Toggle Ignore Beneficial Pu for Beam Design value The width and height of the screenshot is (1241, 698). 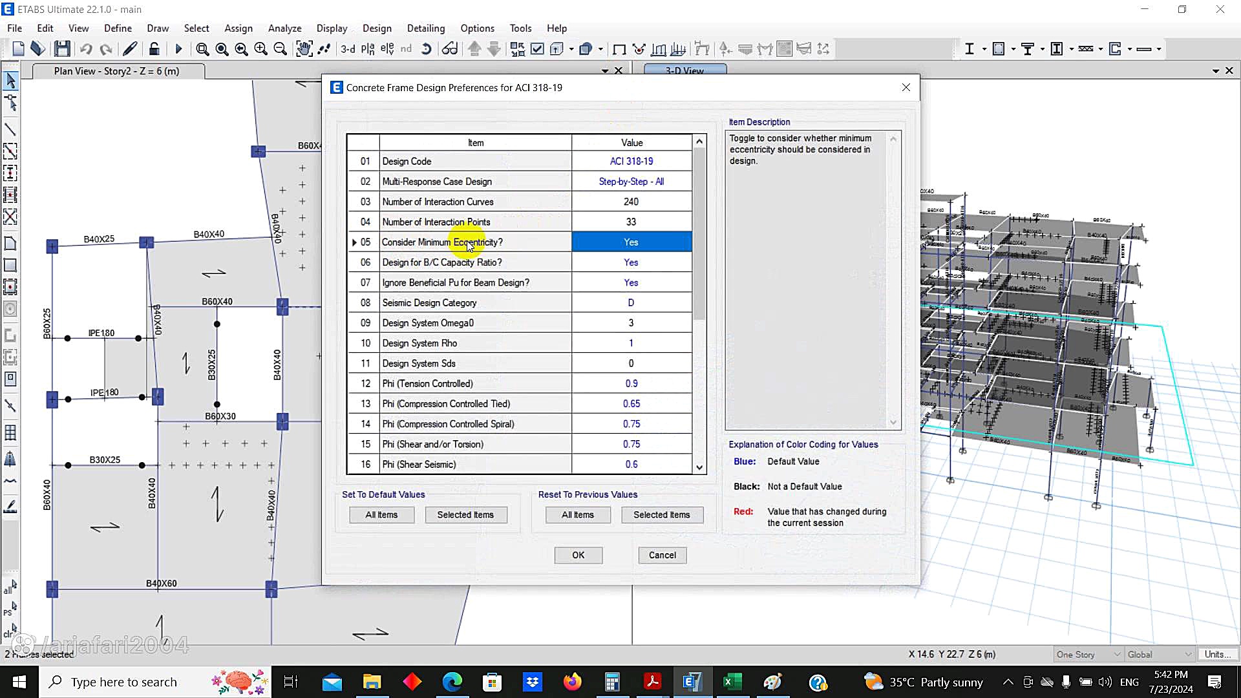[x=631, y=282]
